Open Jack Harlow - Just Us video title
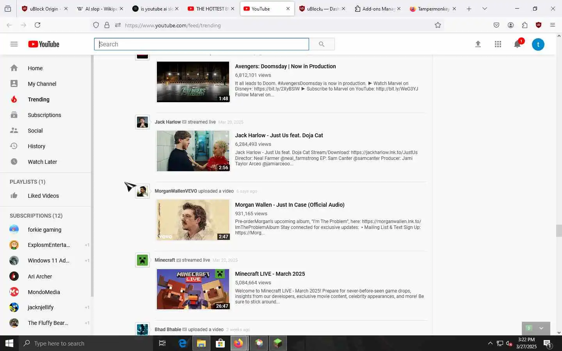The image size is (562, 351). coord(279,135)
